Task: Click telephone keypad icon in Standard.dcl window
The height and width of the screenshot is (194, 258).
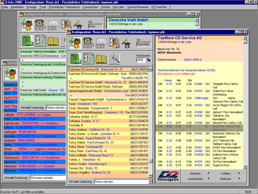Action: [x=40, y=25]
